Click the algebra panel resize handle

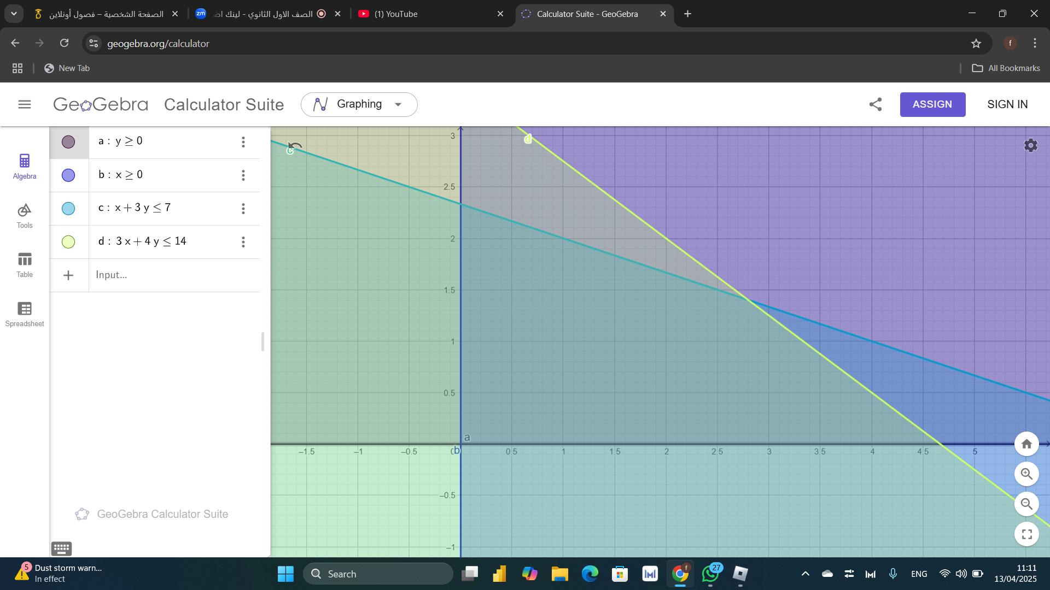click(262, 342)
